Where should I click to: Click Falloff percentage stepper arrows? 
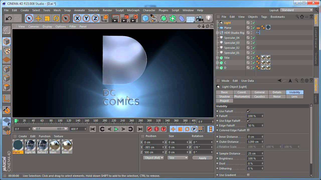pos(262,116)
